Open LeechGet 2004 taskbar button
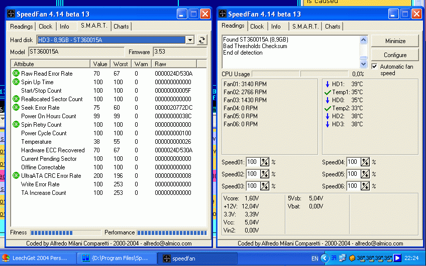This screenshot has width=426, height=266. coord(38,258)
